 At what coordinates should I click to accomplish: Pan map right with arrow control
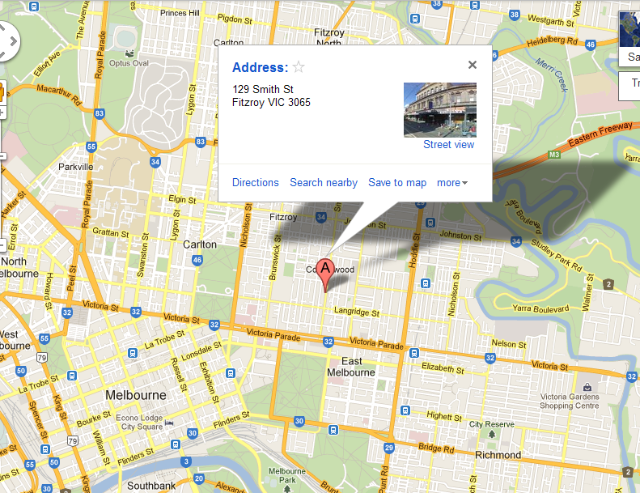(x=14, y=40)
